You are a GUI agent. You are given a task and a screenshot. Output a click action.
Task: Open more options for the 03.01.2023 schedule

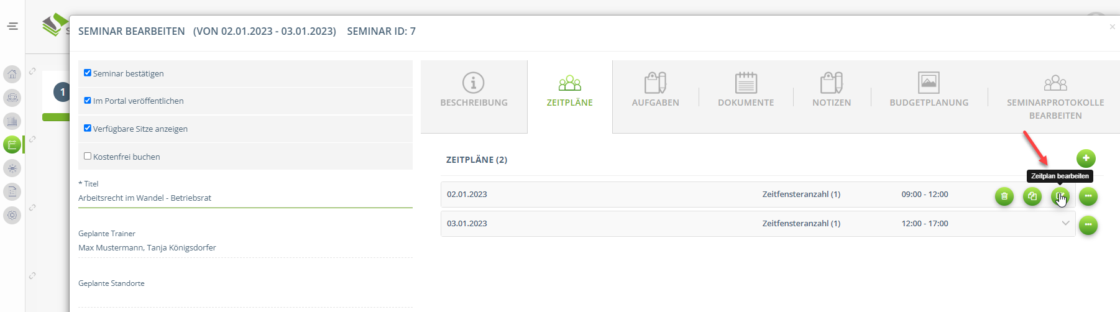pyautogui.click(x=1088, y=225)
